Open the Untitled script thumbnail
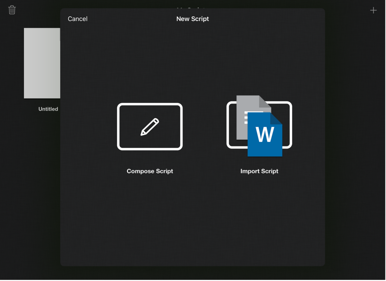This screenshot has height=281, width=386. click(x=42, y=63)
